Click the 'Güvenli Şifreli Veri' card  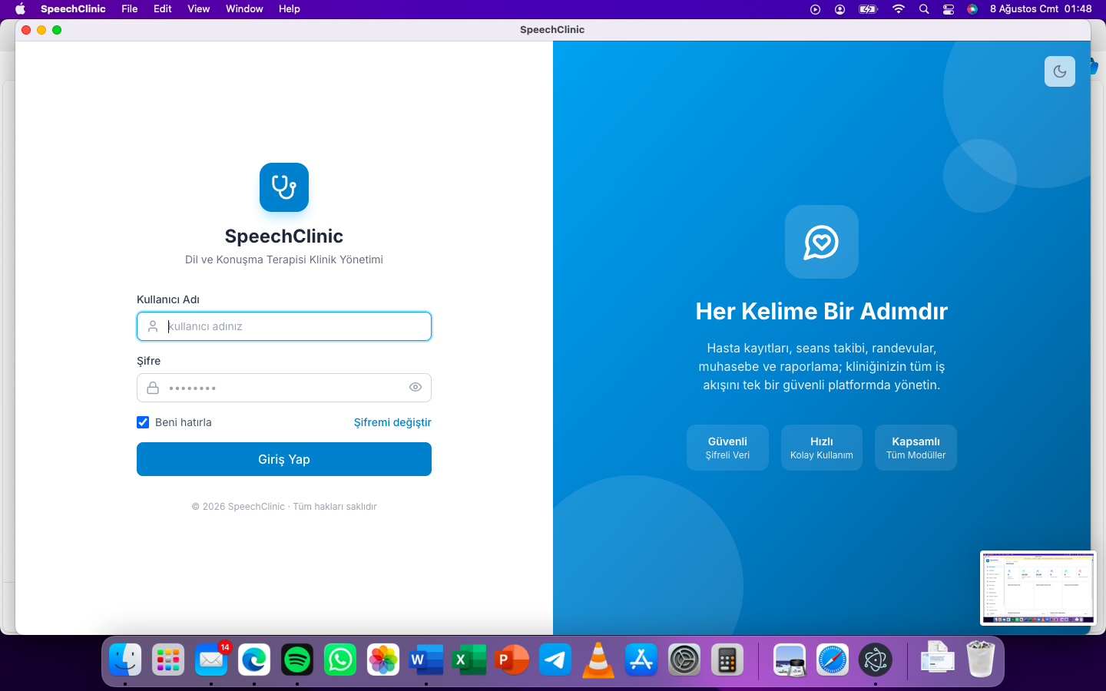(x=727, y=448)
